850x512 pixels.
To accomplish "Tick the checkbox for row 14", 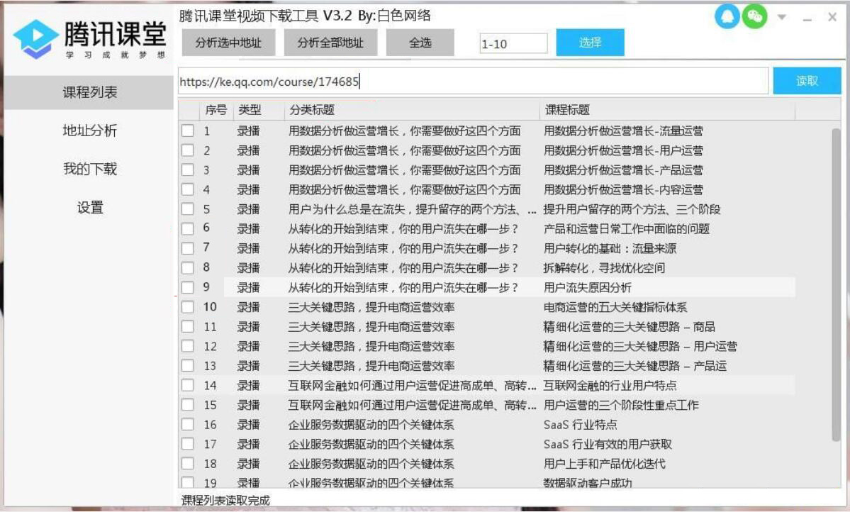I will coord(188,386).
